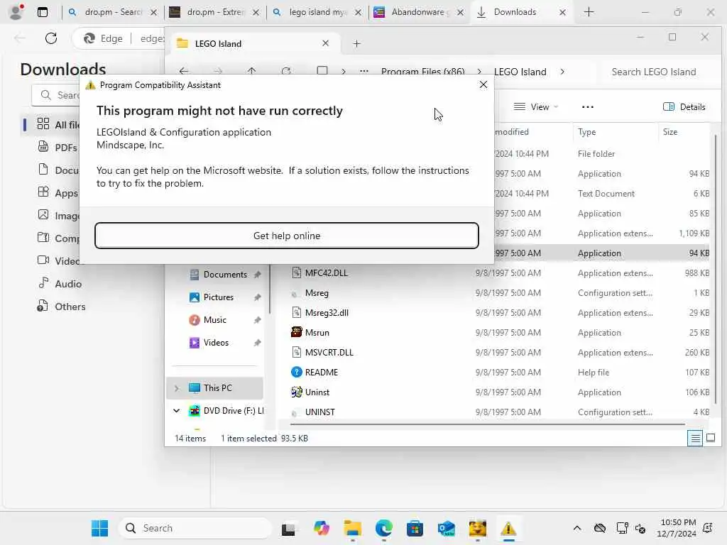
Task: Go back in File Explorer
Action: tap(184, 72)
